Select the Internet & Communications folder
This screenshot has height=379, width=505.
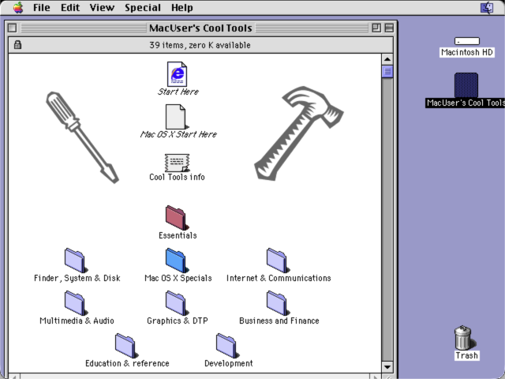pos(278,261)
